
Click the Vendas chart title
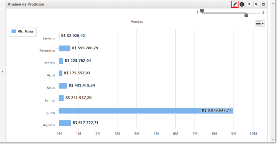tap(137, 22)
